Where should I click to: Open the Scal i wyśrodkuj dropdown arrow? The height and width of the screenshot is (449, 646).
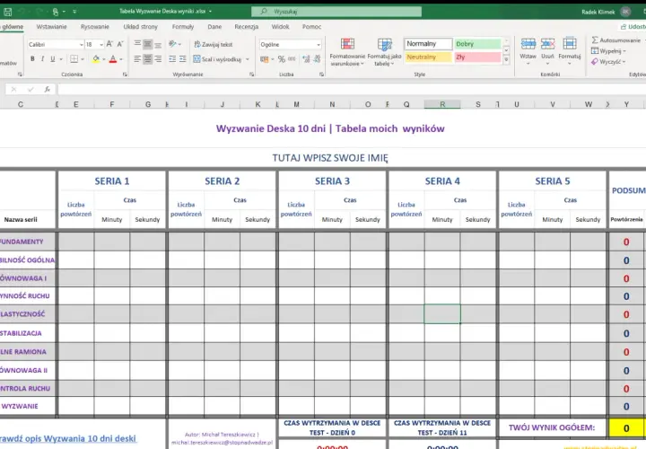pos(248,59)
